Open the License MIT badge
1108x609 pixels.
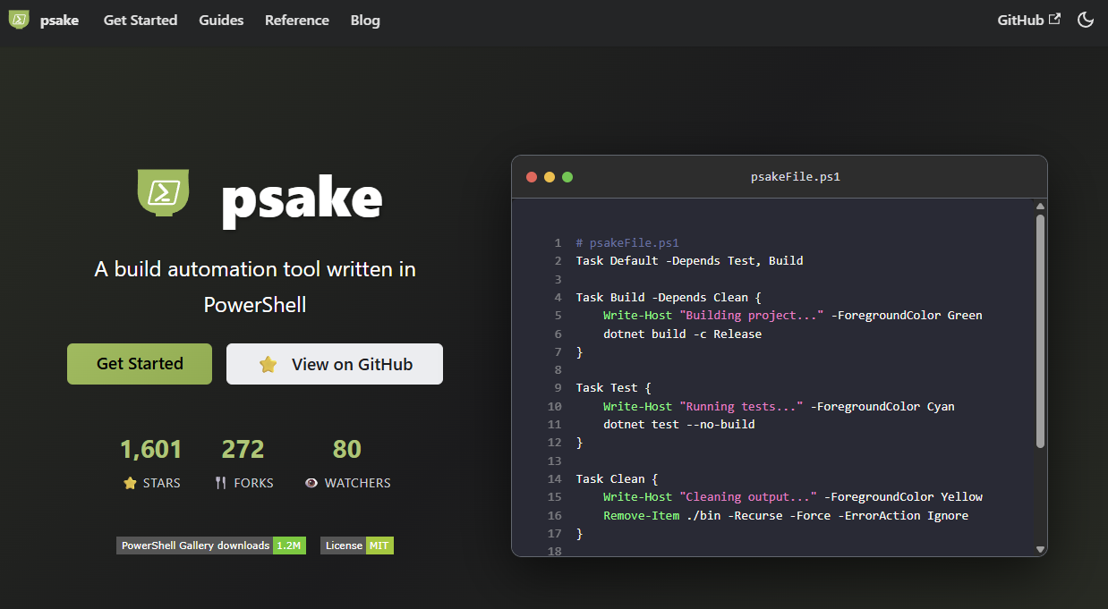tap(357, 546)
